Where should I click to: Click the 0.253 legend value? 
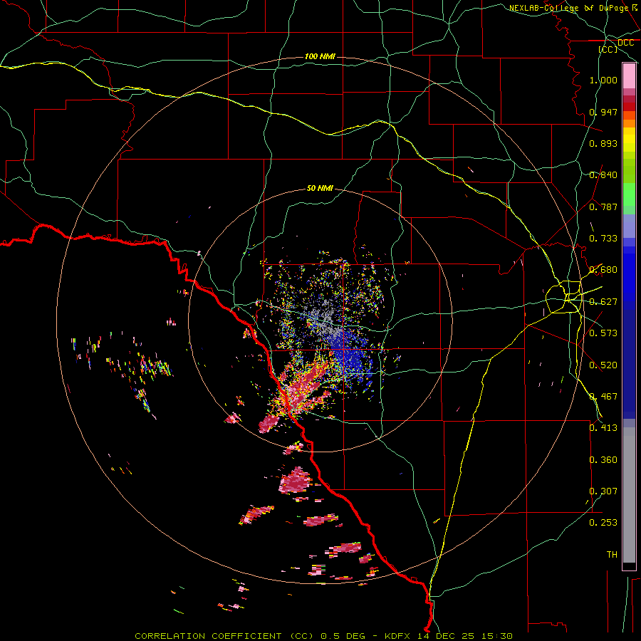coord(603,523)
